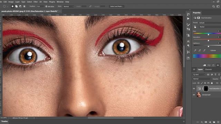Open the Edit menu
Image resolution: width=221 pixels, height=124 pixels.
[x=5, y=2]
